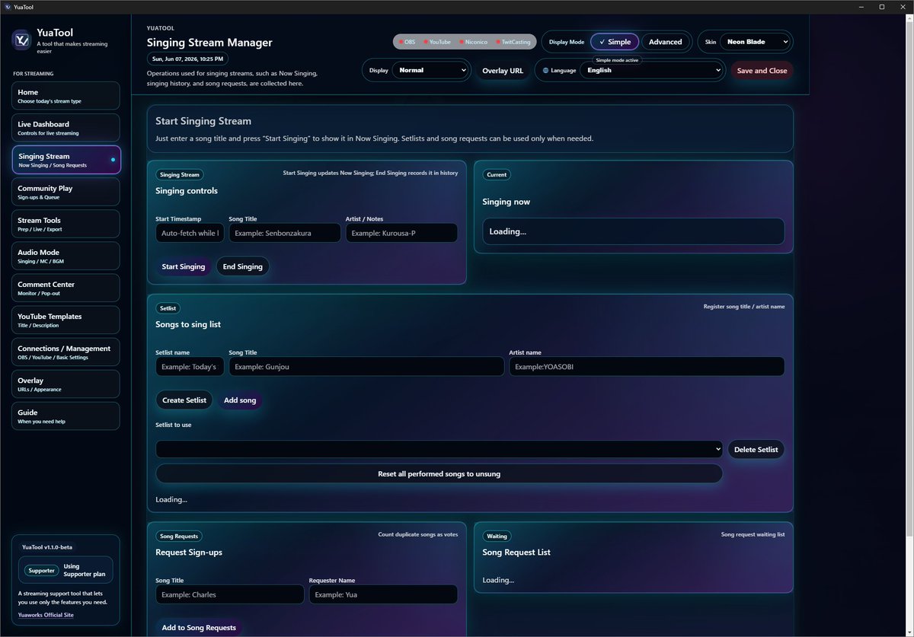Image resolution: width=914 pixels, height=637 pixels.
Task: Click the Delete Setlist button
Action: tap(756, 449)
